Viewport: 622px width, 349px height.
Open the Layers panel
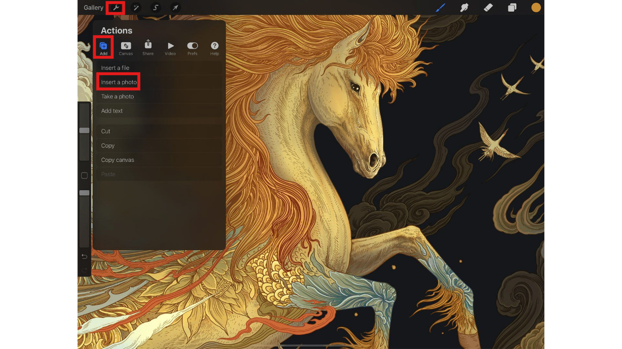512,7
